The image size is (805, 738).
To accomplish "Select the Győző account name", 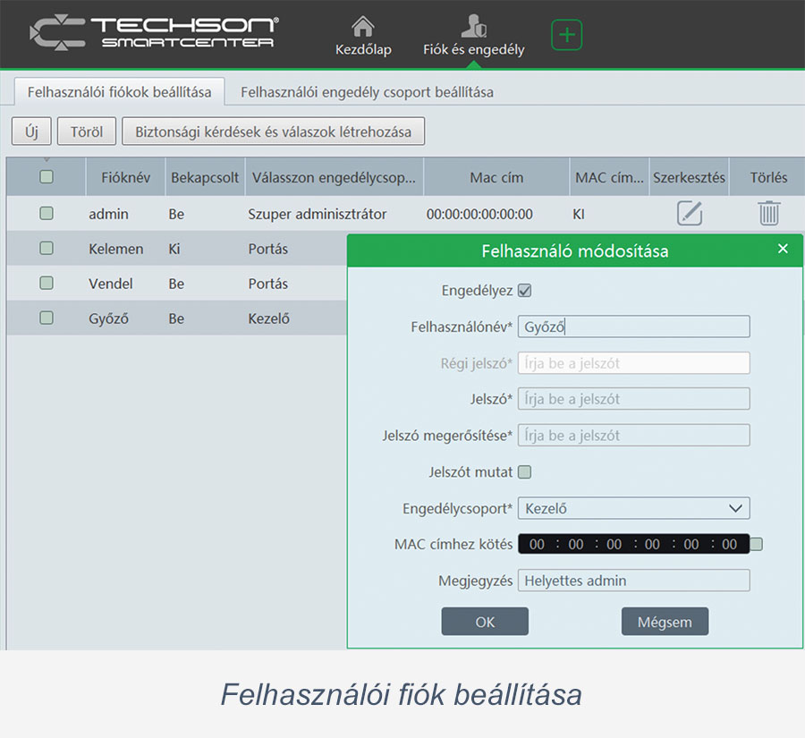I will [x=108, y=319].
